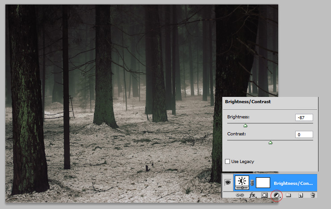Viewport: 331px width, 209px height.
Task: Select the Brightness/Contrast adjustment thumbnail
Action: [x=242, y=183]
